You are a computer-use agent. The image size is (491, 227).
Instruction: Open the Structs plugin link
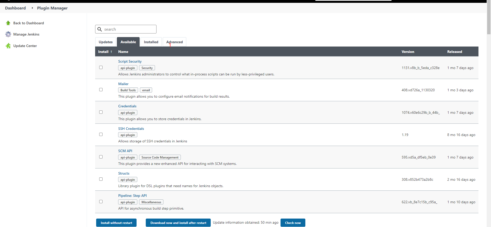click(124, 173)
